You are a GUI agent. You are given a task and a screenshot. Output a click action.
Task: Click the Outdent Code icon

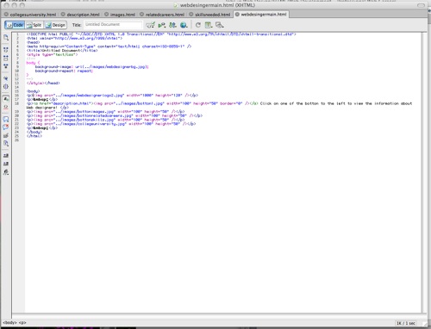point(6,164)
